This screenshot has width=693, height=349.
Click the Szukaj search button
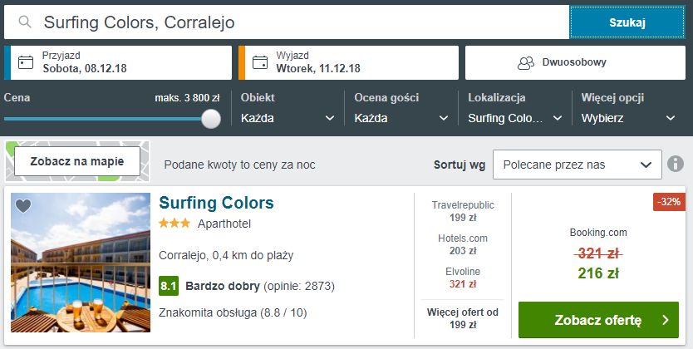pos(627,22)
